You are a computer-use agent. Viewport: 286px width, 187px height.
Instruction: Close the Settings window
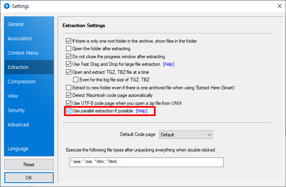click(278, 6)
